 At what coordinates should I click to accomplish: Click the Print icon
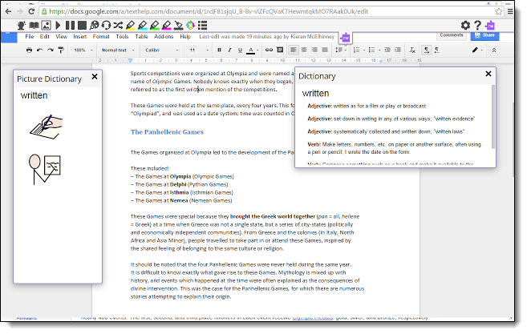click(x=29, y=50)
